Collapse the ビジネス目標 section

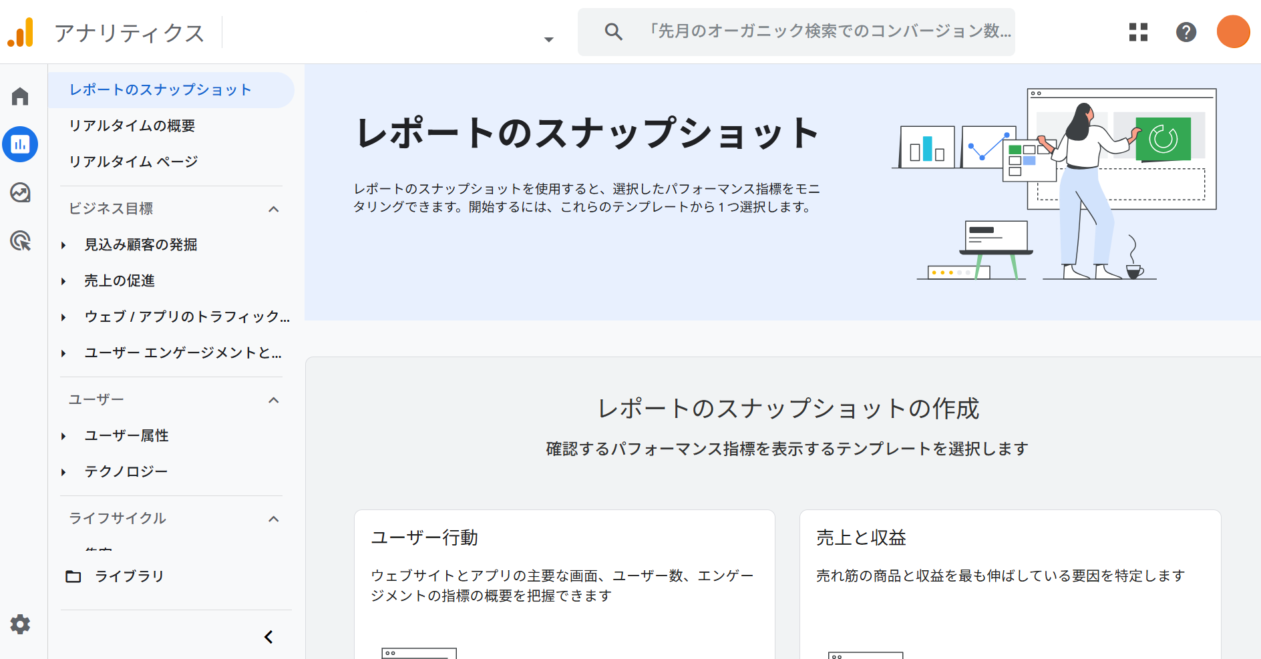273,209
